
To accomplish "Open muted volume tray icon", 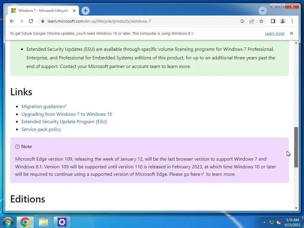I will [279, 222].
